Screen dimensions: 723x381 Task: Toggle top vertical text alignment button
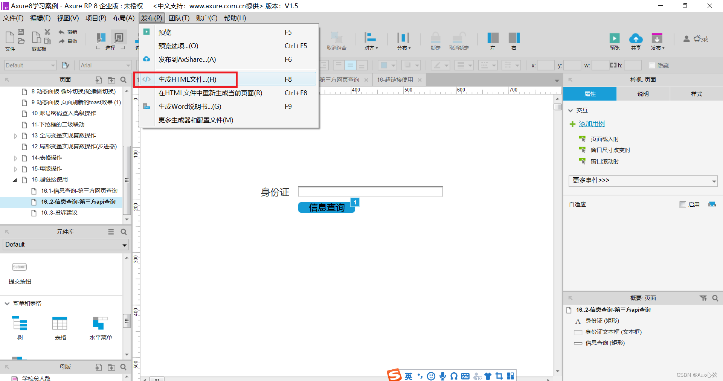tap(338, 65)
